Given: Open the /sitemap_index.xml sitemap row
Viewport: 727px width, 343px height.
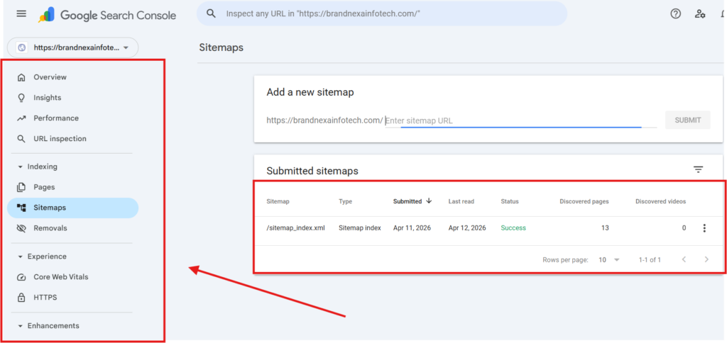Looking at the screenshot, I should click(295, 228).
